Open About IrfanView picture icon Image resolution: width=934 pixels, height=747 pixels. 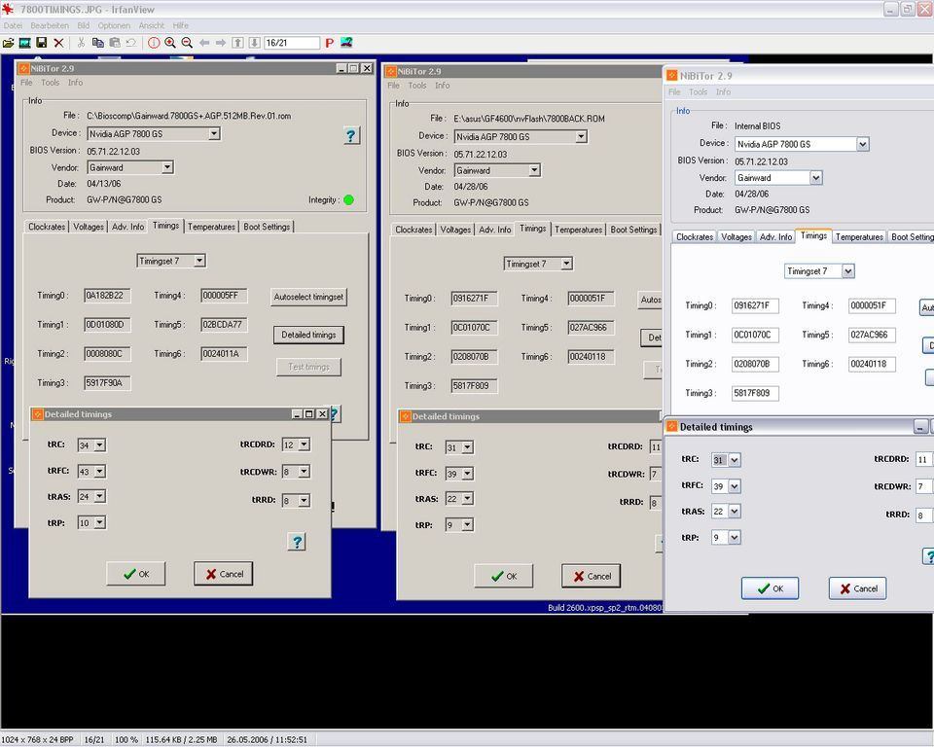[346, 43]
